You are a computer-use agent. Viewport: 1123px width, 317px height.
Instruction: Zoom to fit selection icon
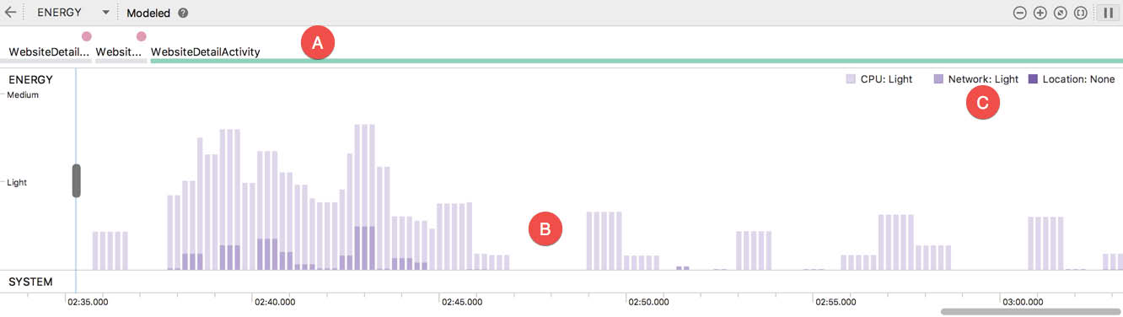[1081, 13]
